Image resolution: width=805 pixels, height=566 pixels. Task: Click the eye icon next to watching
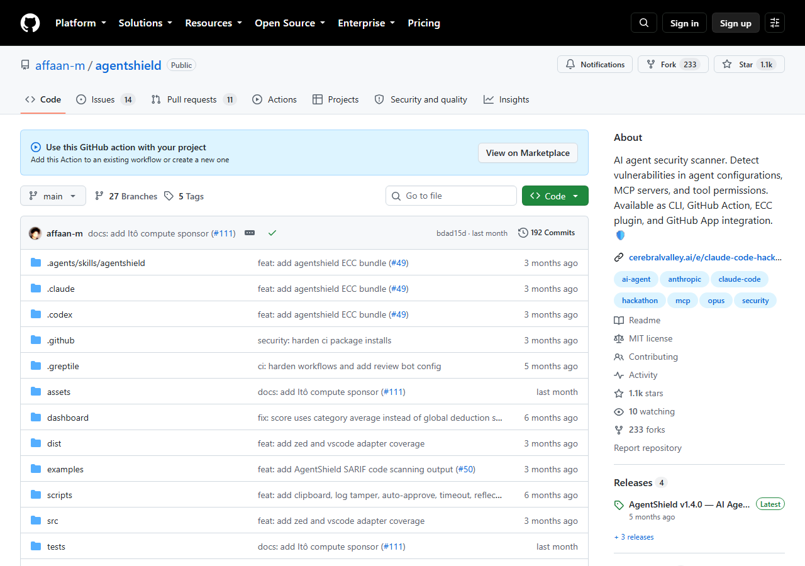619,411
